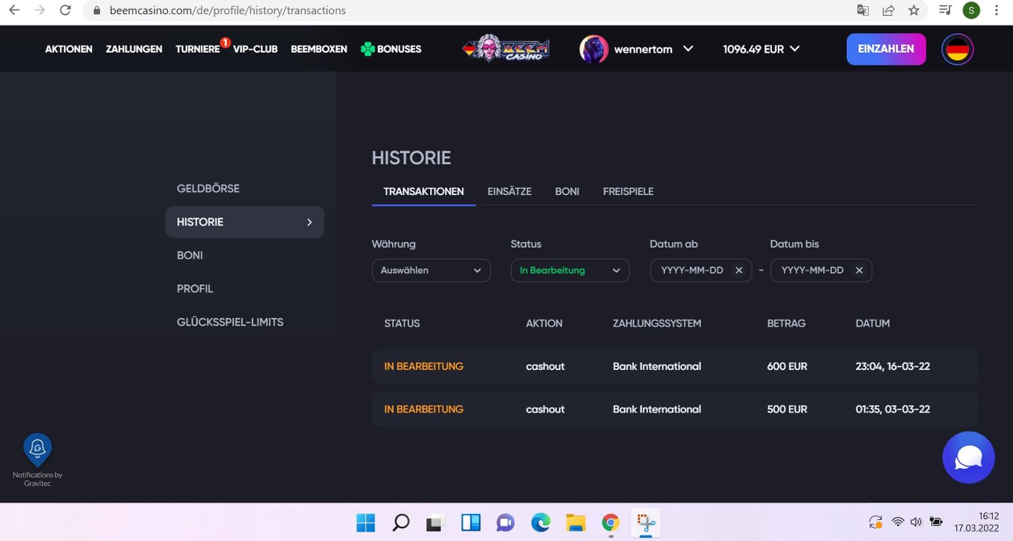Open the Status filter dropdown
1013x541 pixels.
[x=569, y=270]
